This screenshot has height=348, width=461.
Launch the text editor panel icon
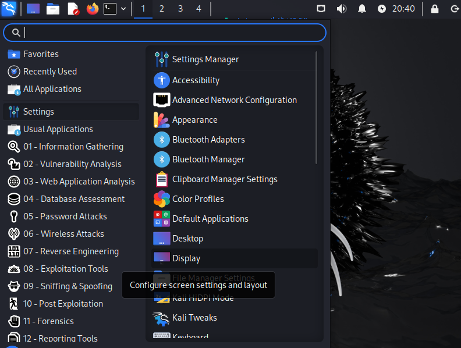tap(73, 9)
